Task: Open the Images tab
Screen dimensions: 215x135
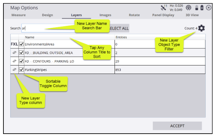Action: (x=105, y=15)
